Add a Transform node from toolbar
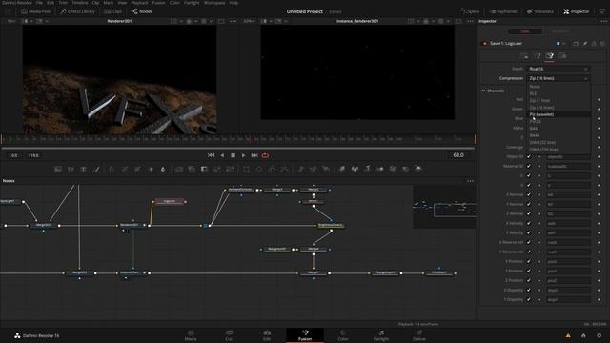 [x=230, y=169]
